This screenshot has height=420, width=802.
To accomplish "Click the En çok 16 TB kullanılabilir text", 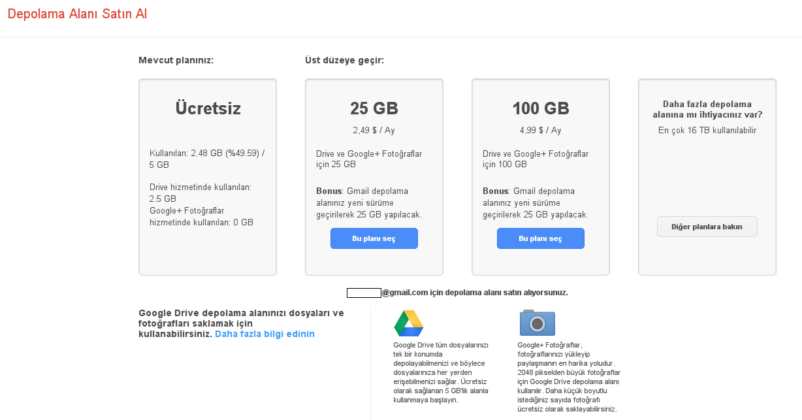I will 707,130.
